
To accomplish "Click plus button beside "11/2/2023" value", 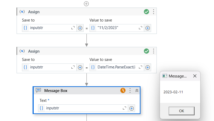I will pos(147,28).
